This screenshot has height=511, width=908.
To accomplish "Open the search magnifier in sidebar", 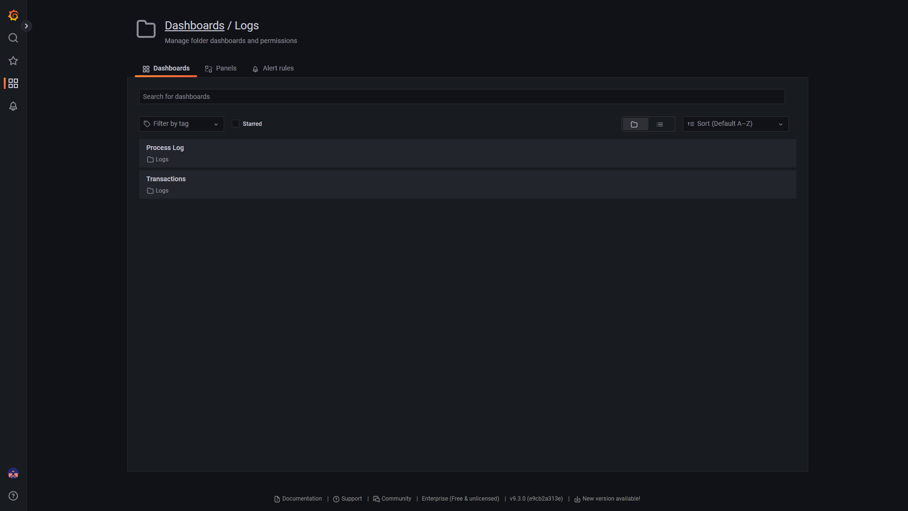I will pos(13,38).
